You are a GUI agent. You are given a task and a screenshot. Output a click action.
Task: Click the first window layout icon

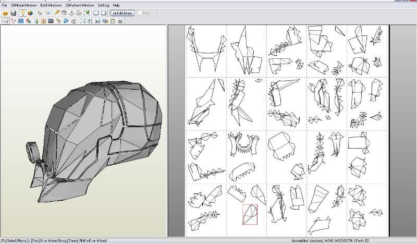96,13
